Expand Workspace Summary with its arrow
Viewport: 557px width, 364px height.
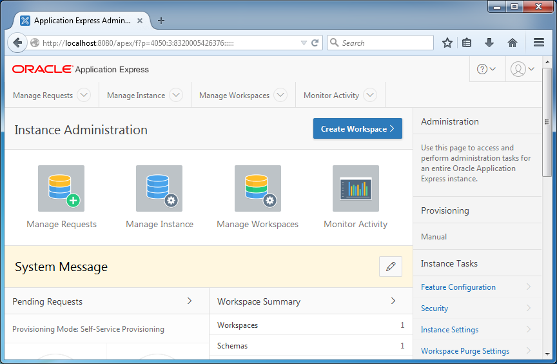393,301
